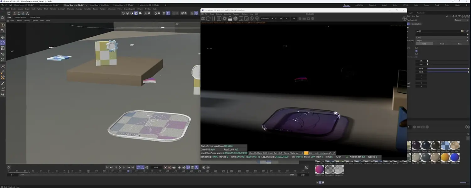Open Octane settings gear in Live Viewer
The height and width of the screenshot is (188, 471).
click(x=225, y=18)
